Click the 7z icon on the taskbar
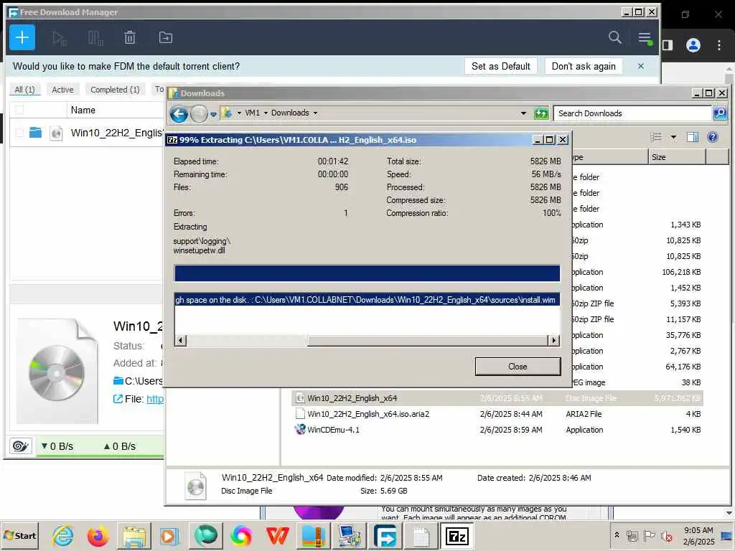Image resolution: width=735 pixels, height=551 pixels. pos(457,535)
